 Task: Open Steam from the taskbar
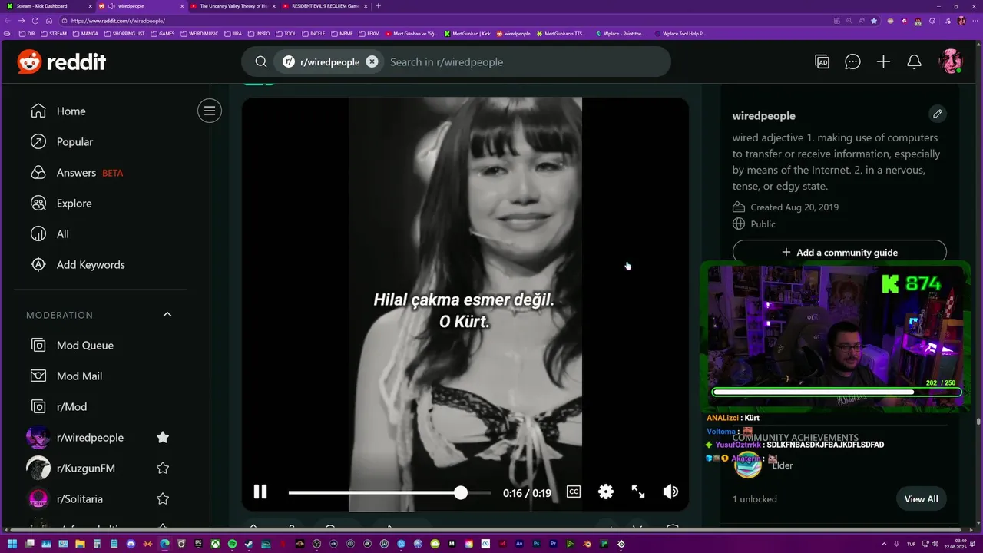pyautogui.click(x=249, y=544)
